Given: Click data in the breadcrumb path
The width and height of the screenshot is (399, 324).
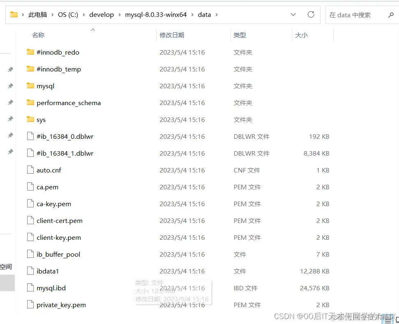Looking at the screenshot, I should (204, 15).
